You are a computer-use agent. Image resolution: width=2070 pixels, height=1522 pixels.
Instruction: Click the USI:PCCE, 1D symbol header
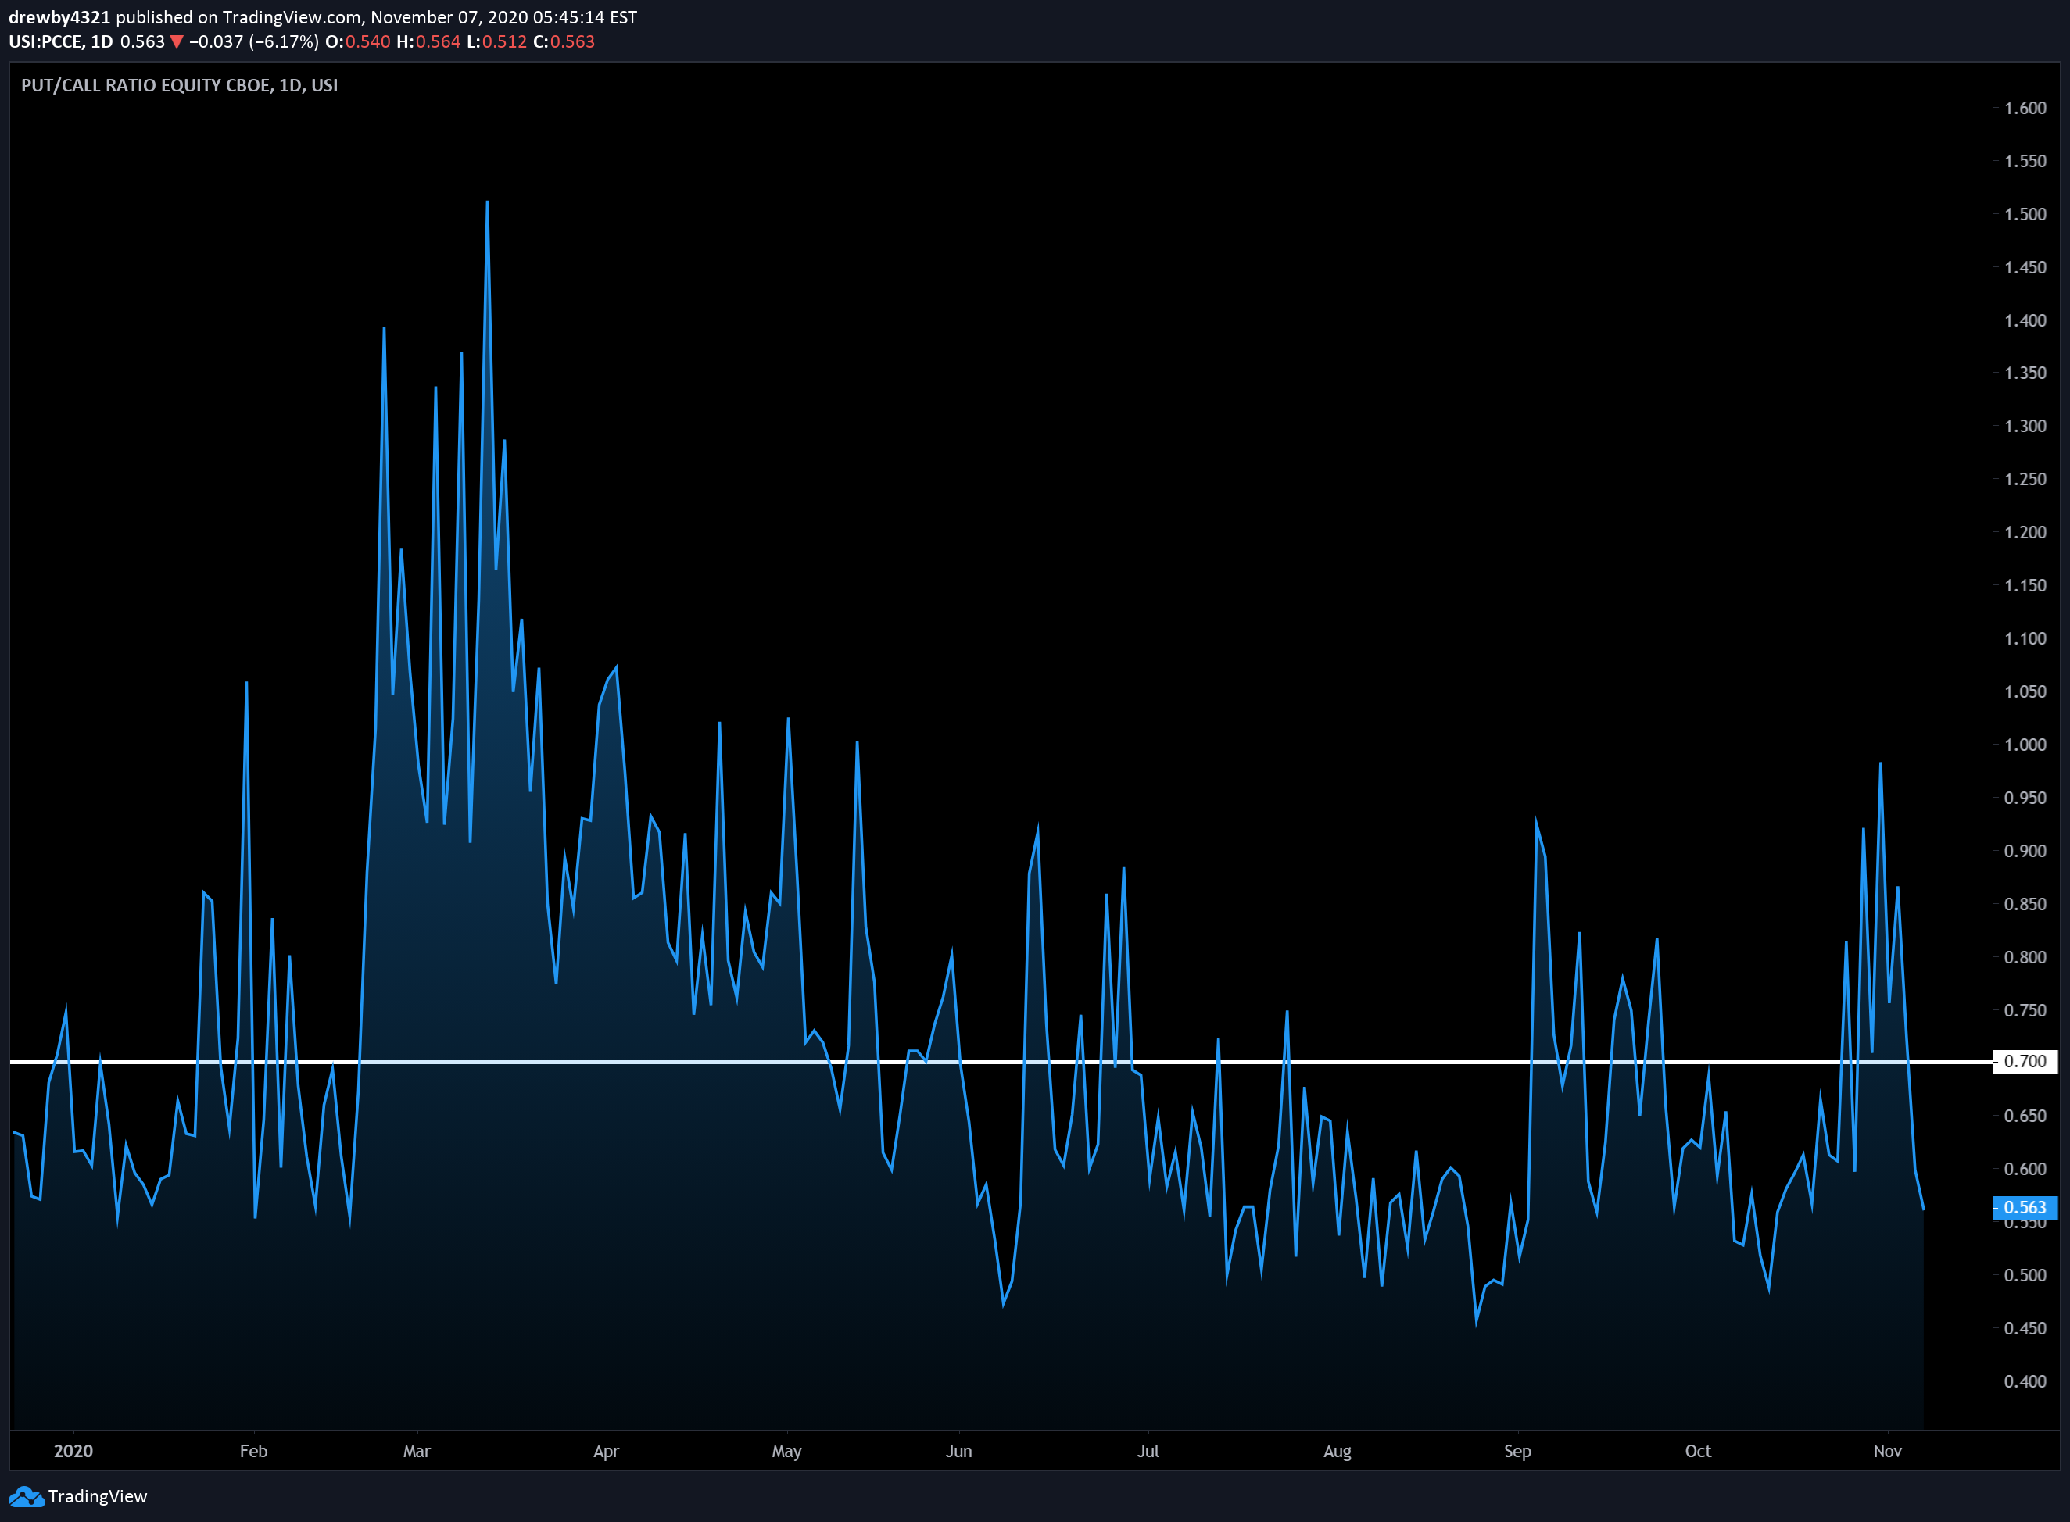(x=61, y=42)
